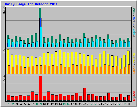Screen dimensions: 137x107
Task: Click green day label 8
Action: [x=37, y=104]
